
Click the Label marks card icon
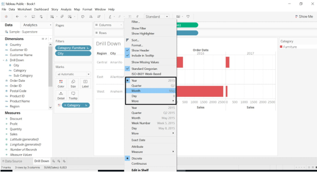click(85, 84)
